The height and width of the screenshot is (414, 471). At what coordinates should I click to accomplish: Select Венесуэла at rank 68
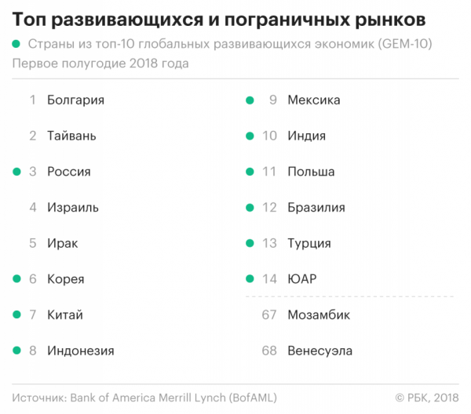click(320, 350)
